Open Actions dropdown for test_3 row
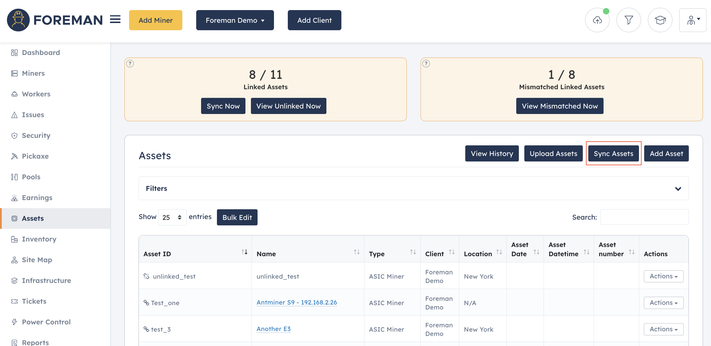Screen dimensions: 711x346 point(663,329)
